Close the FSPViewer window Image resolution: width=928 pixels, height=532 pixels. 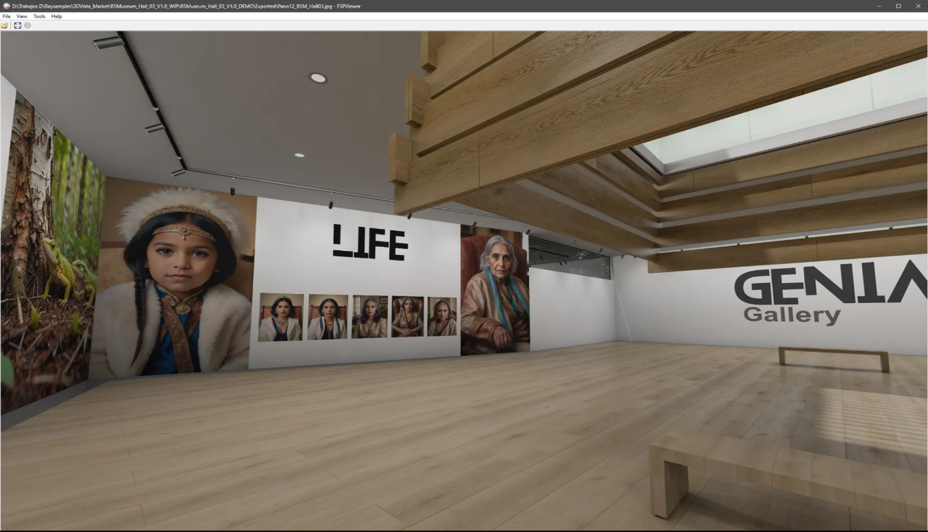tap(918, 5)
